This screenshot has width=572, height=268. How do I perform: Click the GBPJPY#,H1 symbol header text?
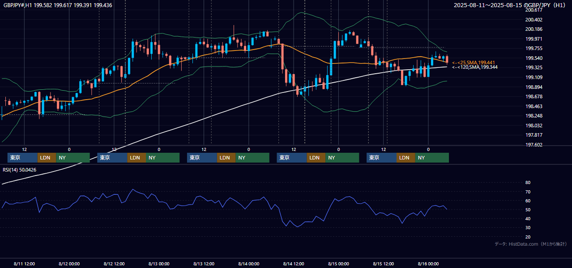coord(57,5)
